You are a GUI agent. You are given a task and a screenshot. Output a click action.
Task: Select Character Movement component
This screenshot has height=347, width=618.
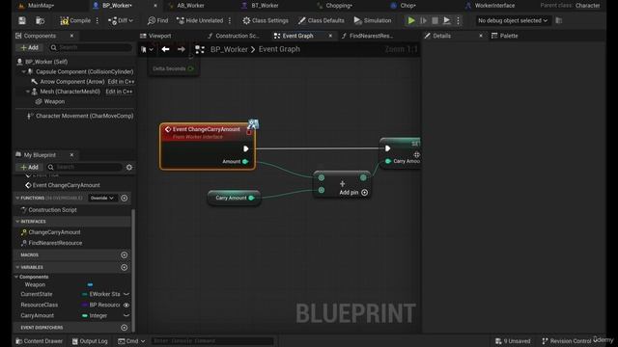tap(84, 116)
